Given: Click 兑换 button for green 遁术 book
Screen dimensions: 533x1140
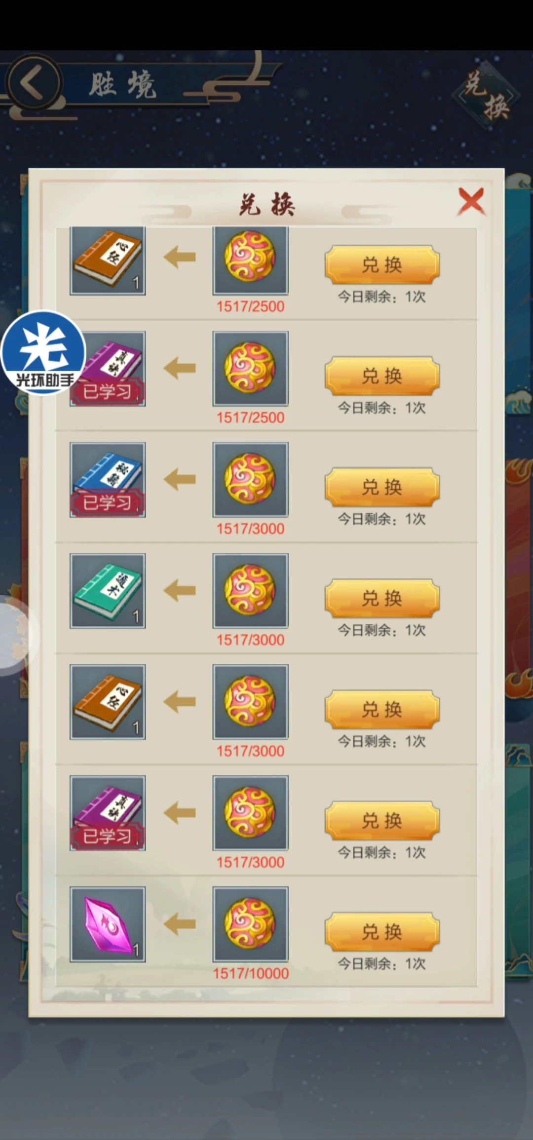Looking at the screenshot, I should (x=382, y=598).
